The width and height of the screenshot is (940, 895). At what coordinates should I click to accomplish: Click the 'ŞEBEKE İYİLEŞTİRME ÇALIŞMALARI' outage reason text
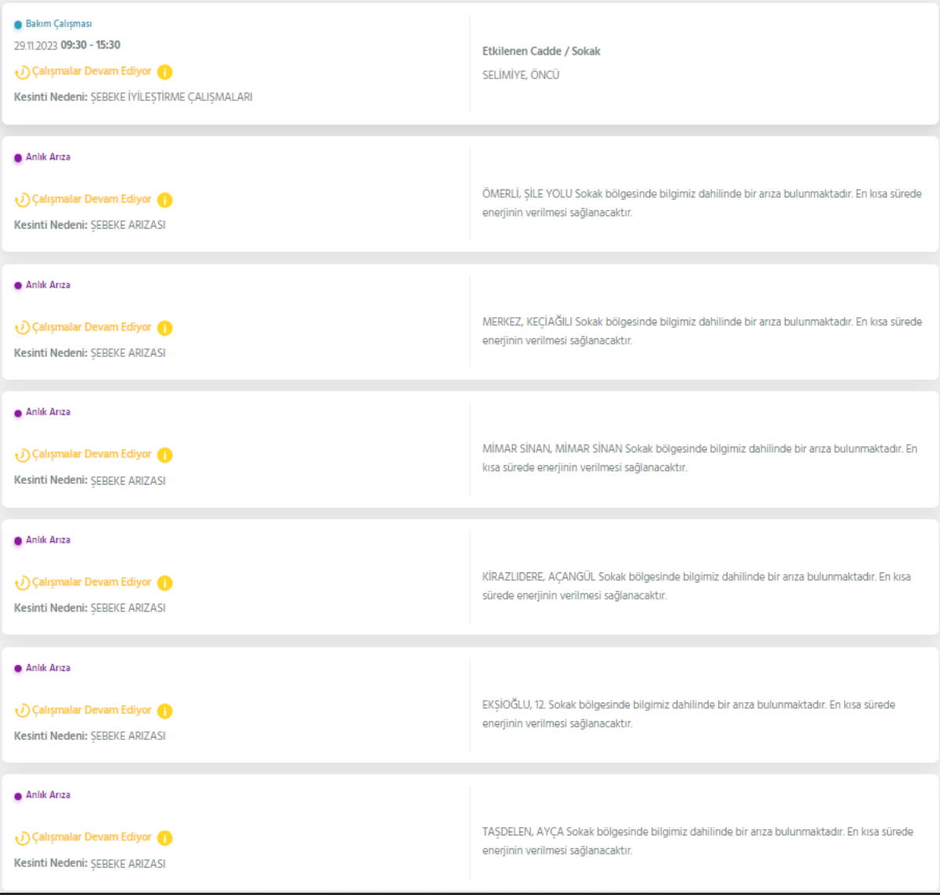172,97
